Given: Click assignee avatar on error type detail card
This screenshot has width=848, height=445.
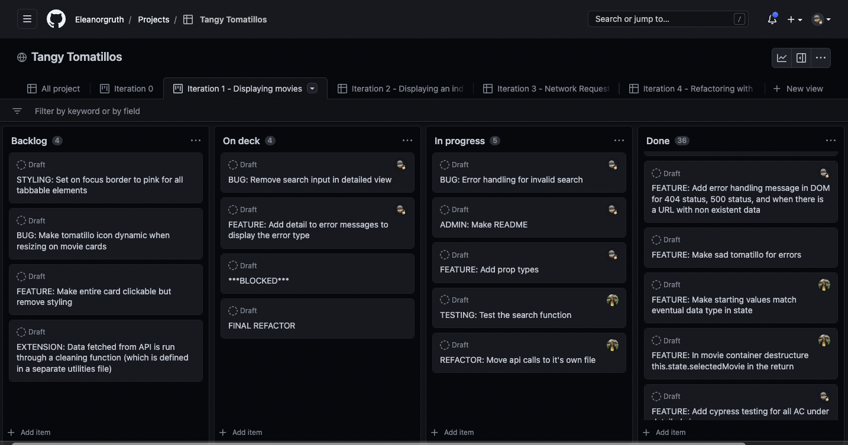Looking at the screenshot, I should pyautogui.click(x=401, y=210).
